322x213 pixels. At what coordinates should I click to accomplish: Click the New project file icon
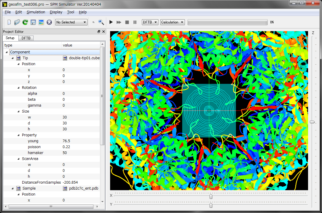pyautogui.click(x=9, y=22)
